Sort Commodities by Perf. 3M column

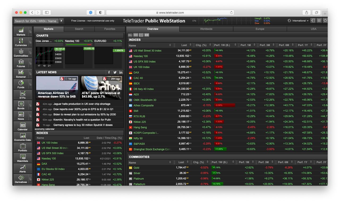265,162
